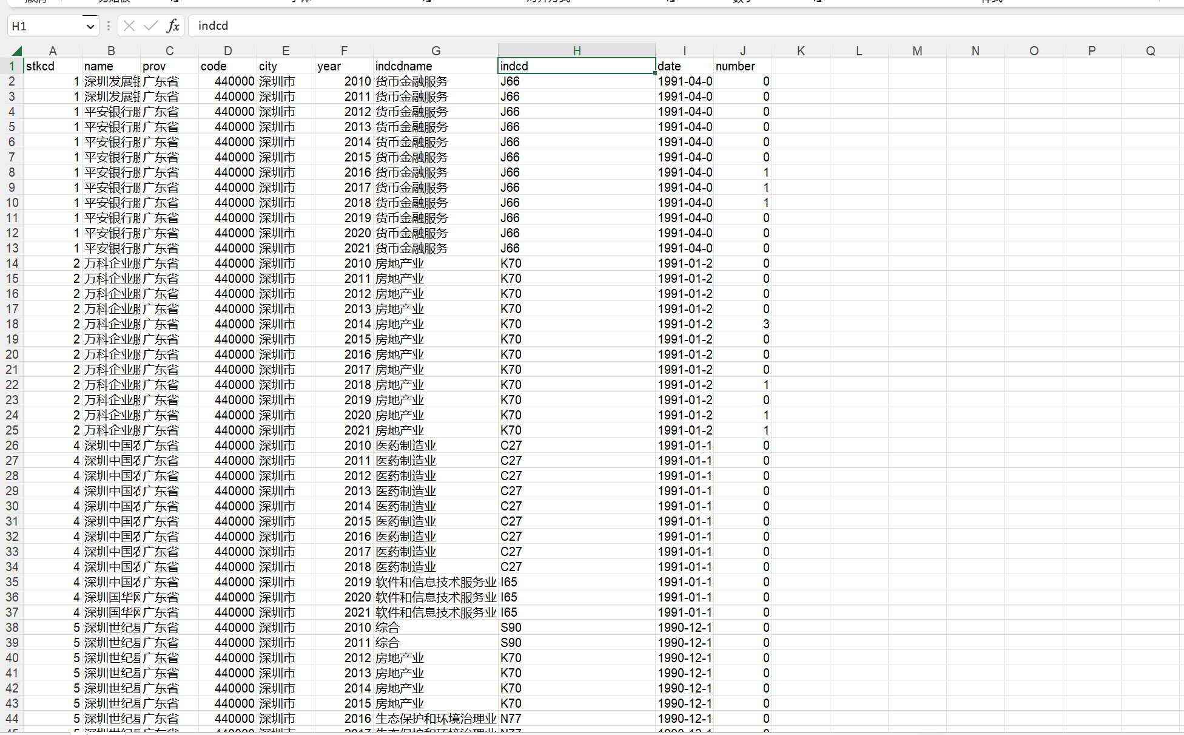Select column H header
The height and width of the screenshot is (735, 1184).
(576, 51)
